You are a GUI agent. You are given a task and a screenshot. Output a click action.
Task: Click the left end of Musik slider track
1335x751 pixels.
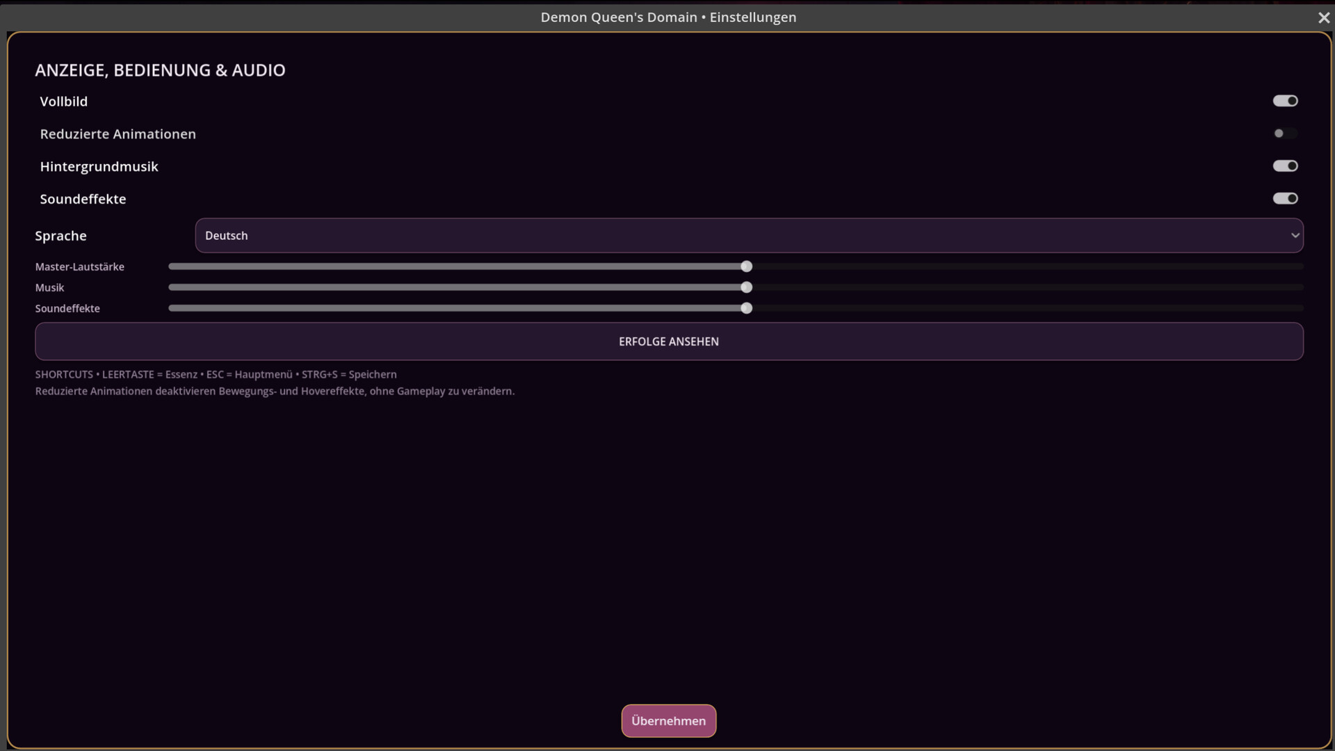click(x=172, y=288)
